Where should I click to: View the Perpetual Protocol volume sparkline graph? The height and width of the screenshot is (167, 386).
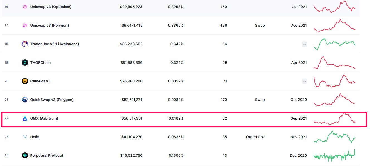pyautogui.click(x=334, y=156)
